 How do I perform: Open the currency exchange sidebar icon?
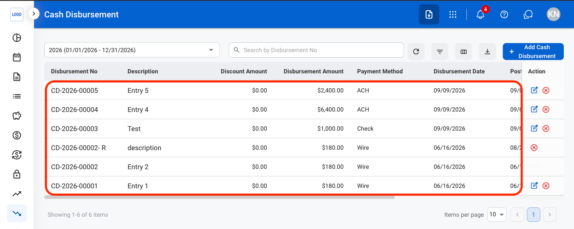click(17, 155)
